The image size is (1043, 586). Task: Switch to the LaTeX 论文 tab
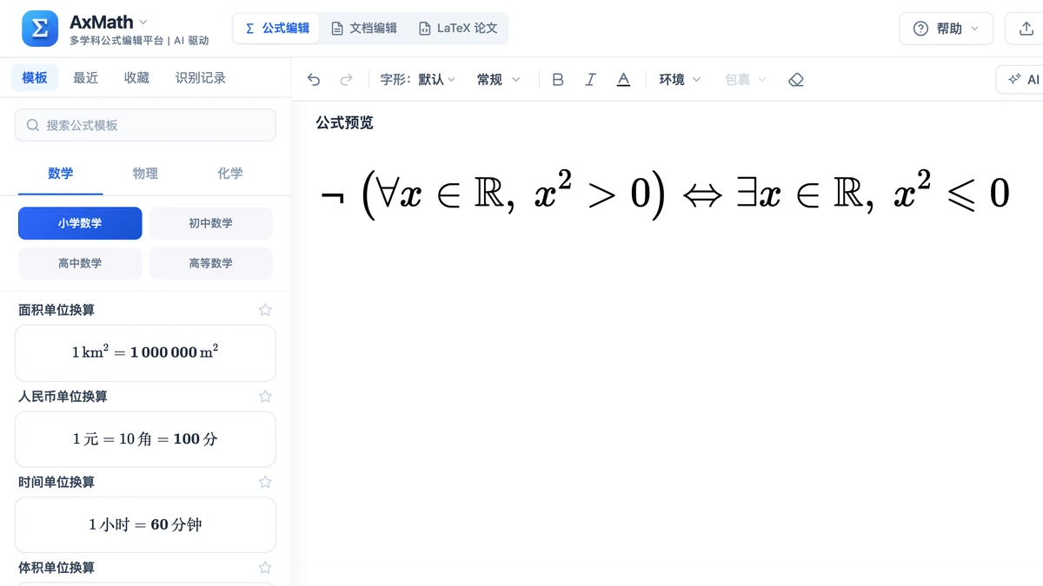[x=458, y=28]
